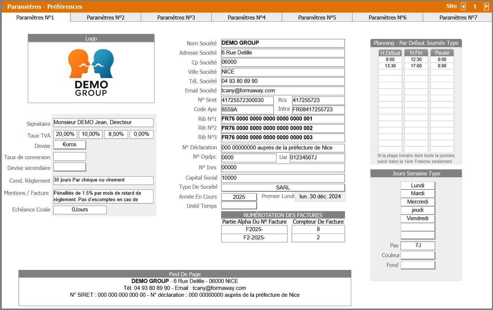The height and width of the screenshot is (310, 493).
Task: Click the Intra field FR08417255723
Action: pos(319,110)
